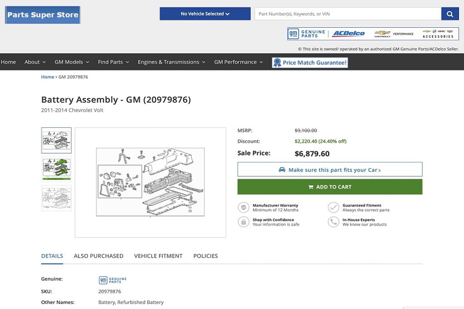Switch to the Vehicle Fitment tab

pyautogui.click(x=158, y=256)
